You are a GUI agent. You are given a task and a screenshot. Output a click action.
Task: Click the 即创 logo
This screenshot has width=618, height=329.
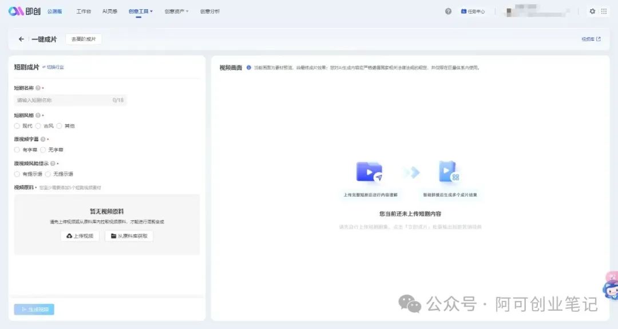(x=24, y=11)
